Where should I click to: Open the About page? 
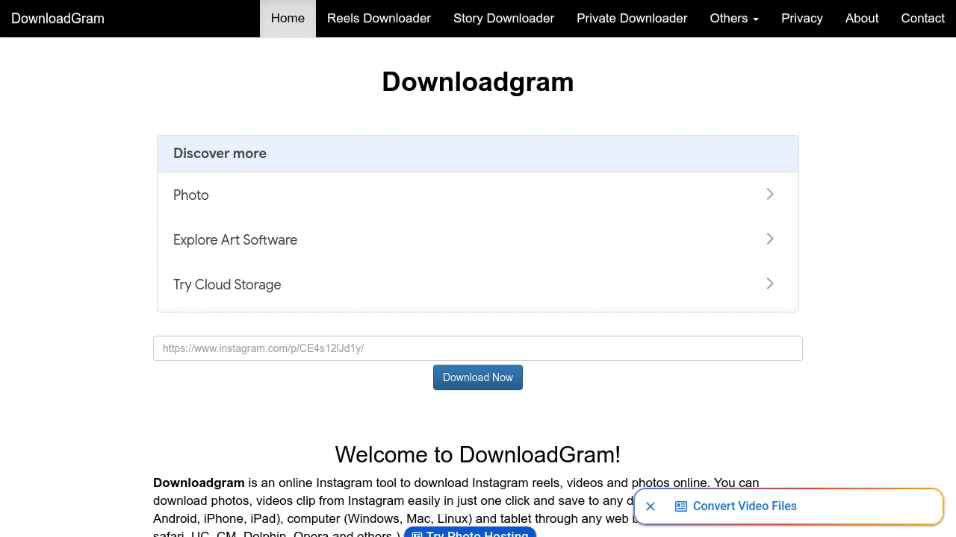pyautogui.click(x=862, y=19)
